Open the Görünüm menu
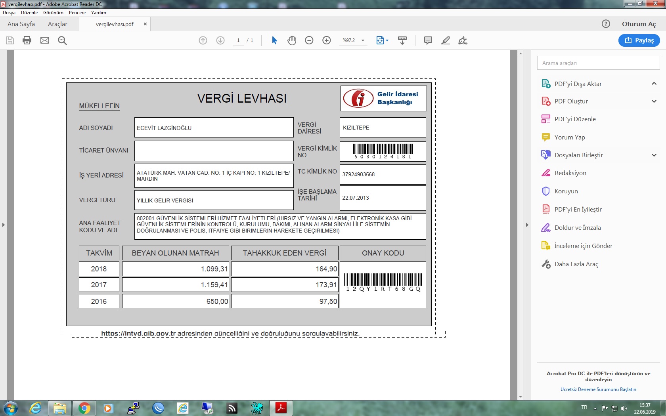 (x=53, y=13)
